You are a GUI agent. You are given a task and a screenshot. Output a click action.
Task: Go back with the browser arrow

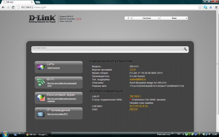tap(3, 7)
